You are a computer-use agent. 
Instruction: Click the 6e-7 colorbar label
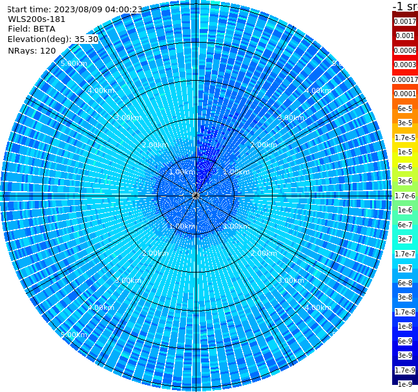(405, 225)
